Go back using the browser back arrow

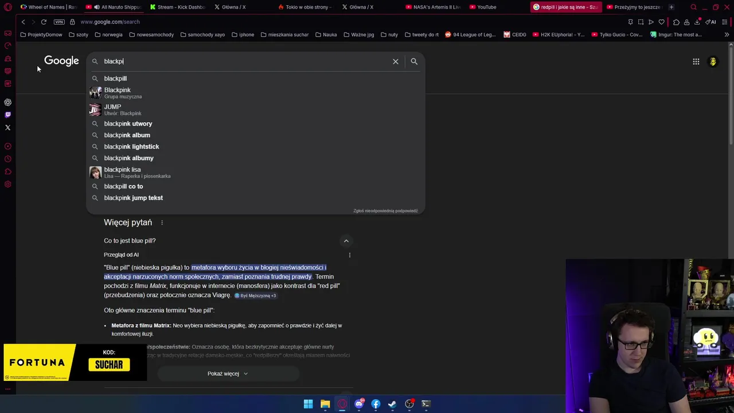[x=23, y=22]
